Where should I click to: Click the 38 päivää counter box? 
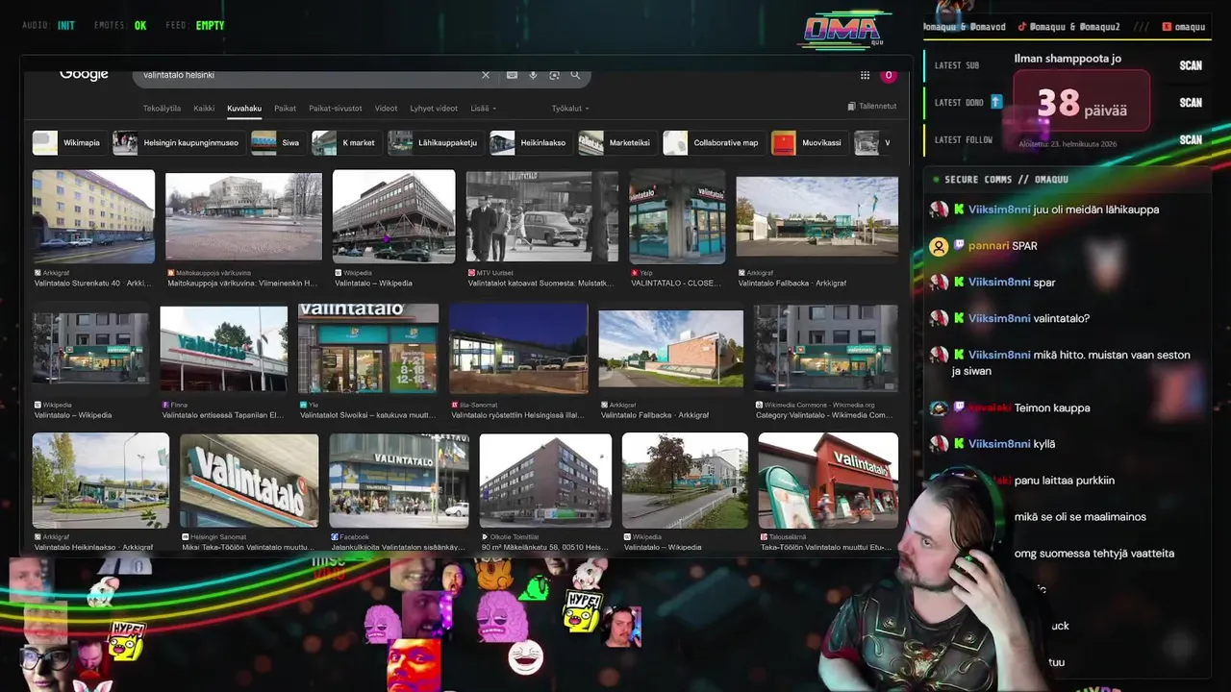point(1081,102)
